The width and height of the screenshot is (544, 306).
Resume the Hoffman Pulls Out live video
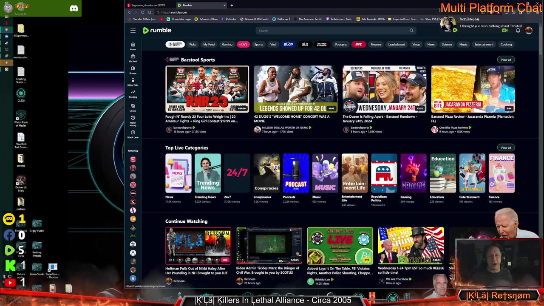198,246
